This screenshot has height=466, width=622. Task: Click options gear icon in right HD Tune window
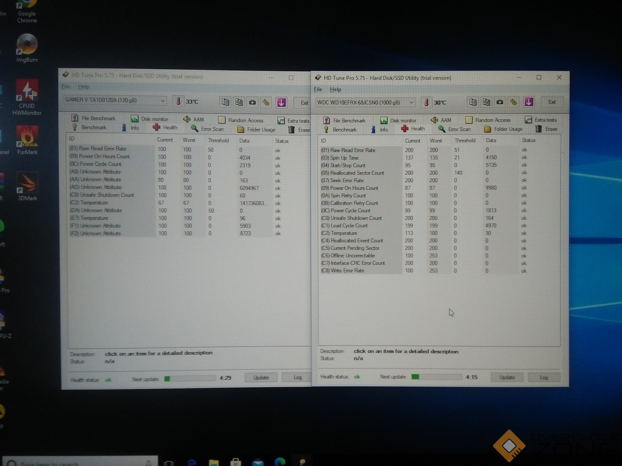(514, 102)
